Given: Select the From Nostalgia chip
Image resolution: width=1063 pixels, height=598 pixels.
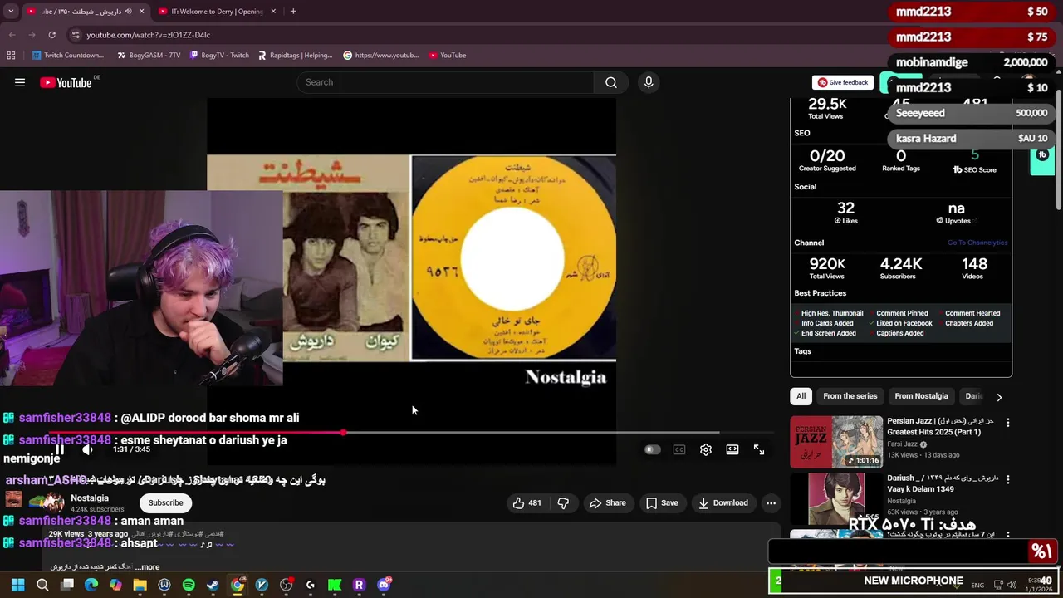Looking at the screenshot, I should click(x=921, y=396).
